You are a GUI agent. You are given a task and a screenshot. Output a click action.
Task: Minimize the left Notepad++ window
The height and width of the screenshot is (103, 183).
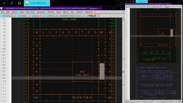[x=106, y=8]
